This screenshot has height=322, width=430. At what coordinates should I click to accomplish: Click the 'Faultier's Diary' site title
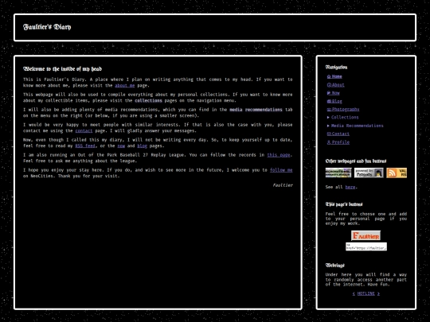47,27
